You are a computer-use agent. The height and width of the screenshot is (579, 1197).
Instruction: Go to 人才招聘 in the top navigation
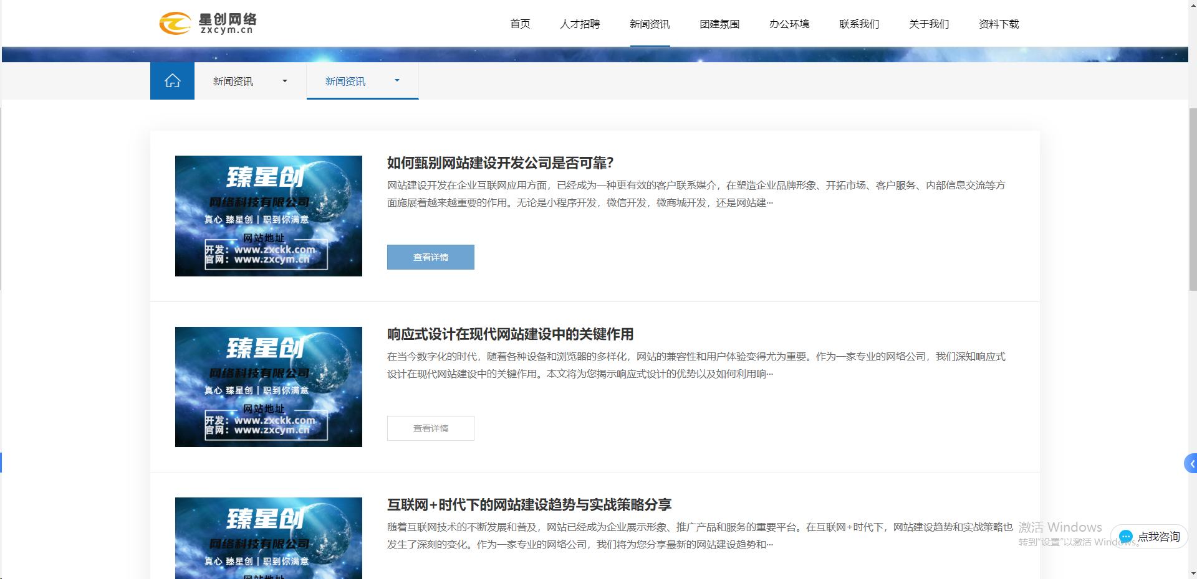click(x=580, y=24)
